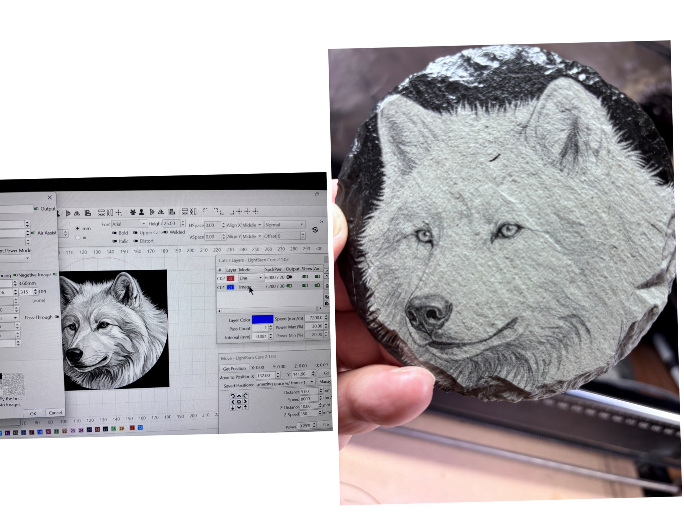This screenshot has width=684, height=529.
Task: Pick tool layer T1 swatch in palette
Action: (132, 428)
